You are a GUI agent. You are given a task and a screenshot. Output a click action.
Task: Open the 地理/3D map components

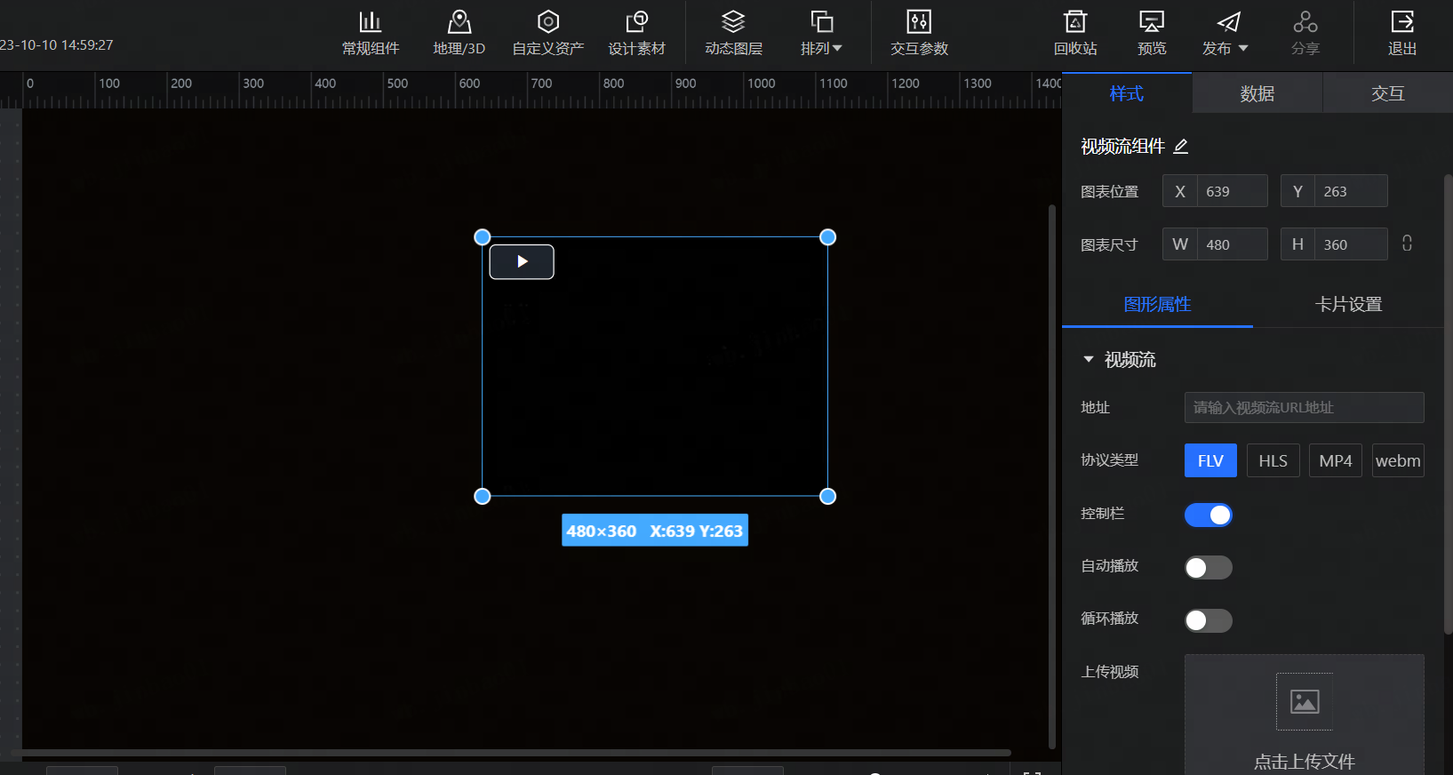click(459, 33)
